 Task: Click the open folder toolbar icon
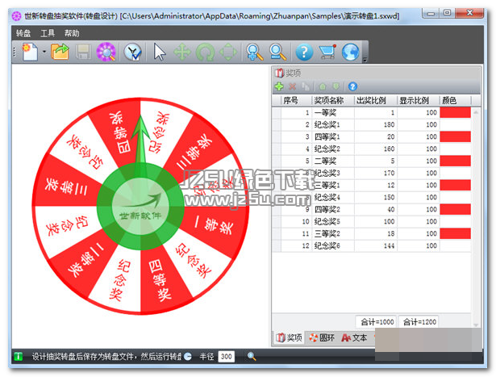click(59, 52)
